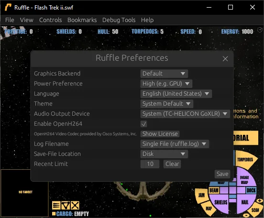
Task: Click the Ruffle logo in title bar
Action: [x=8, y=7]
